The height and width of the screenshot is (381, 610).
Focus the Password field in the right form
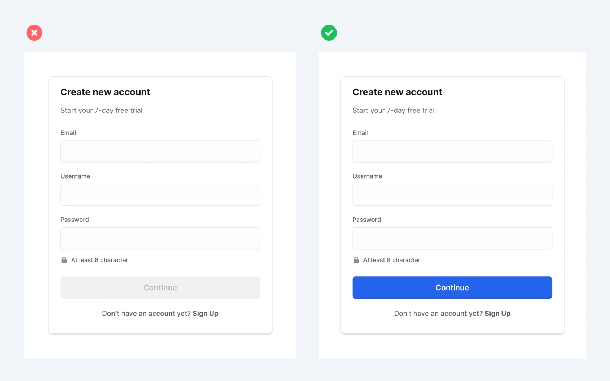point(452,238)
